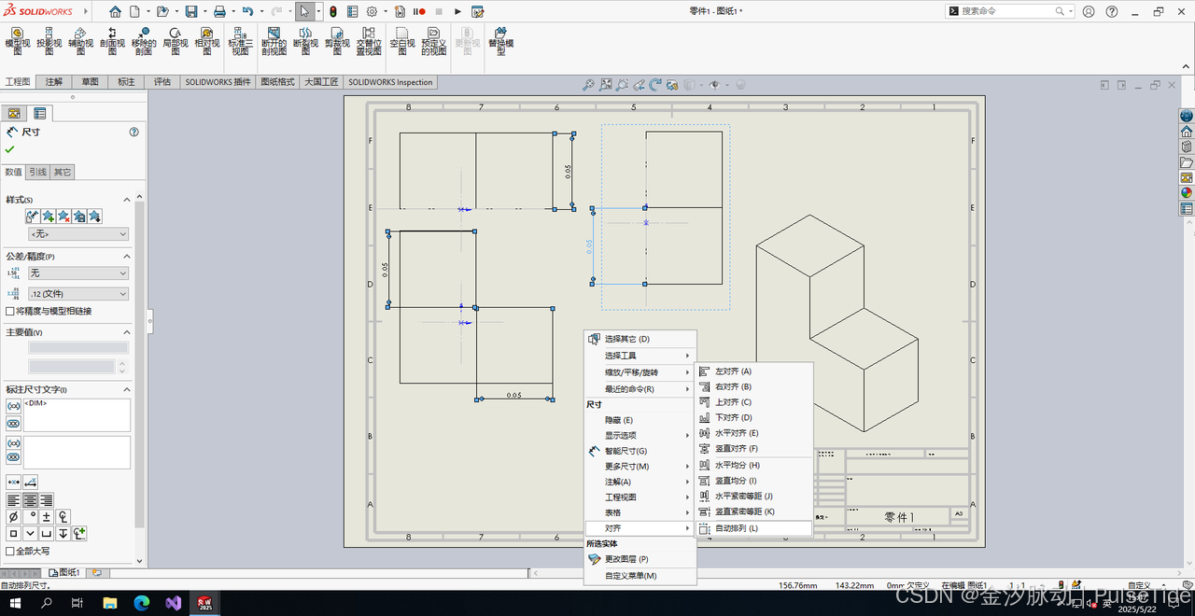Toggle the 全部大写 checkbox
1195x616 pixels.
10,551
